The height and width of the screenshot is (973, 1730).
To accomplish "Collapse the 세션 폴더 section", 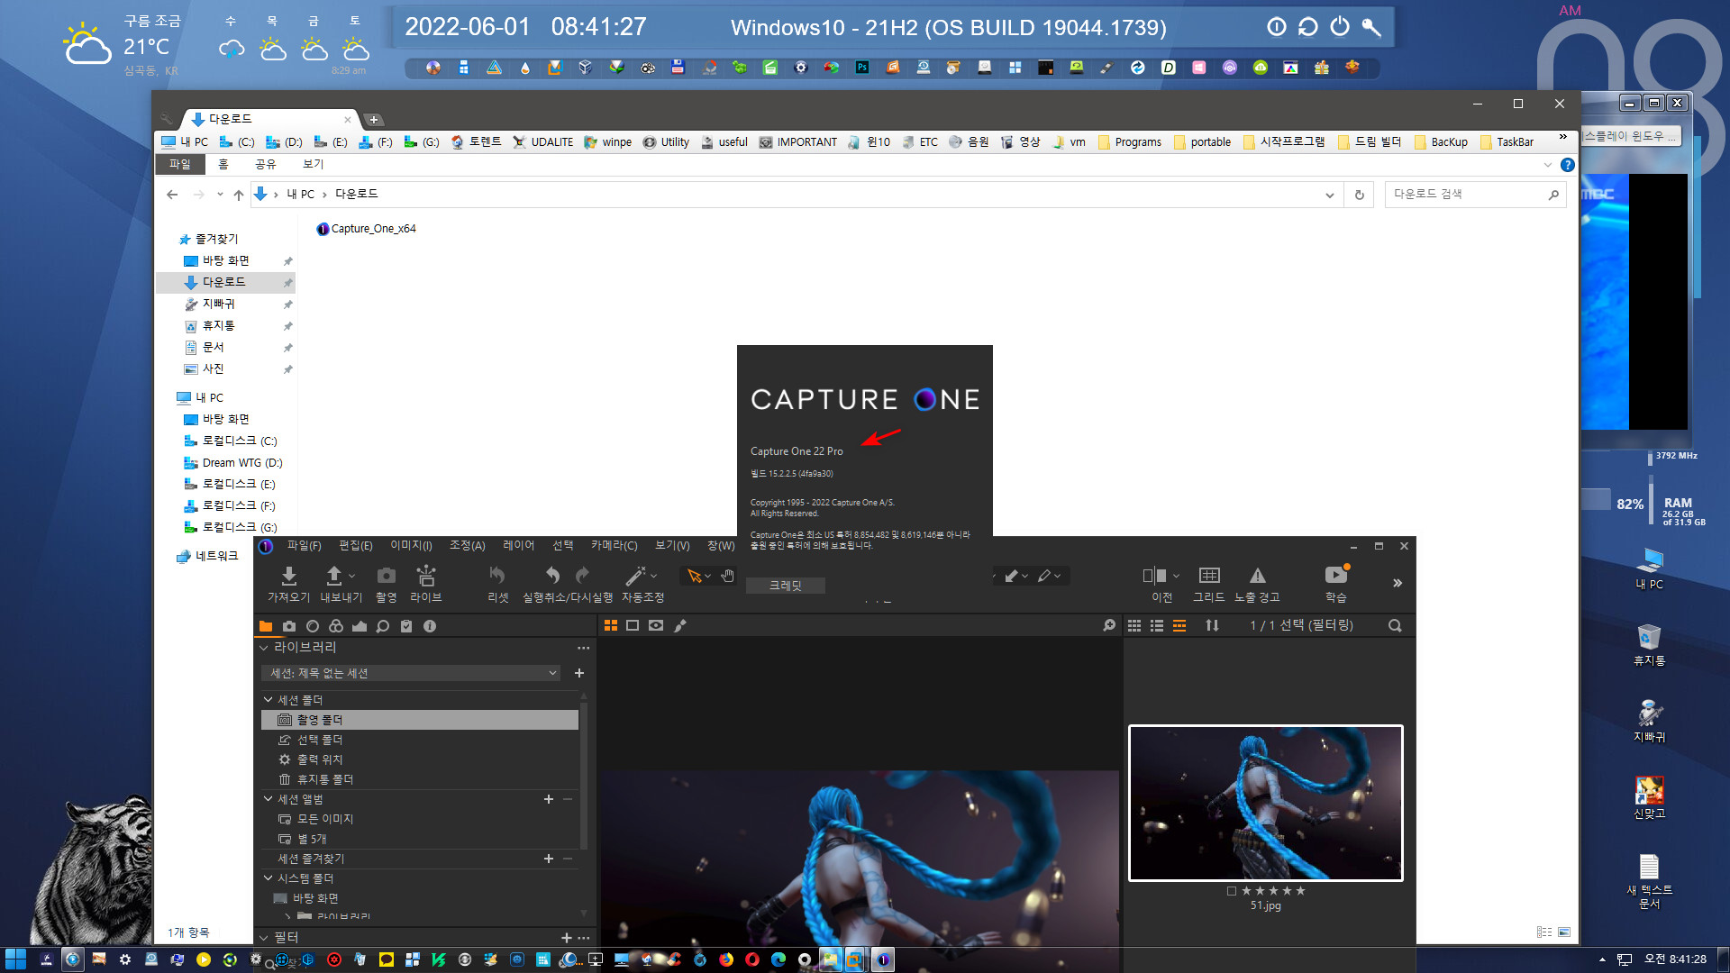I will (x=269, y=700).
